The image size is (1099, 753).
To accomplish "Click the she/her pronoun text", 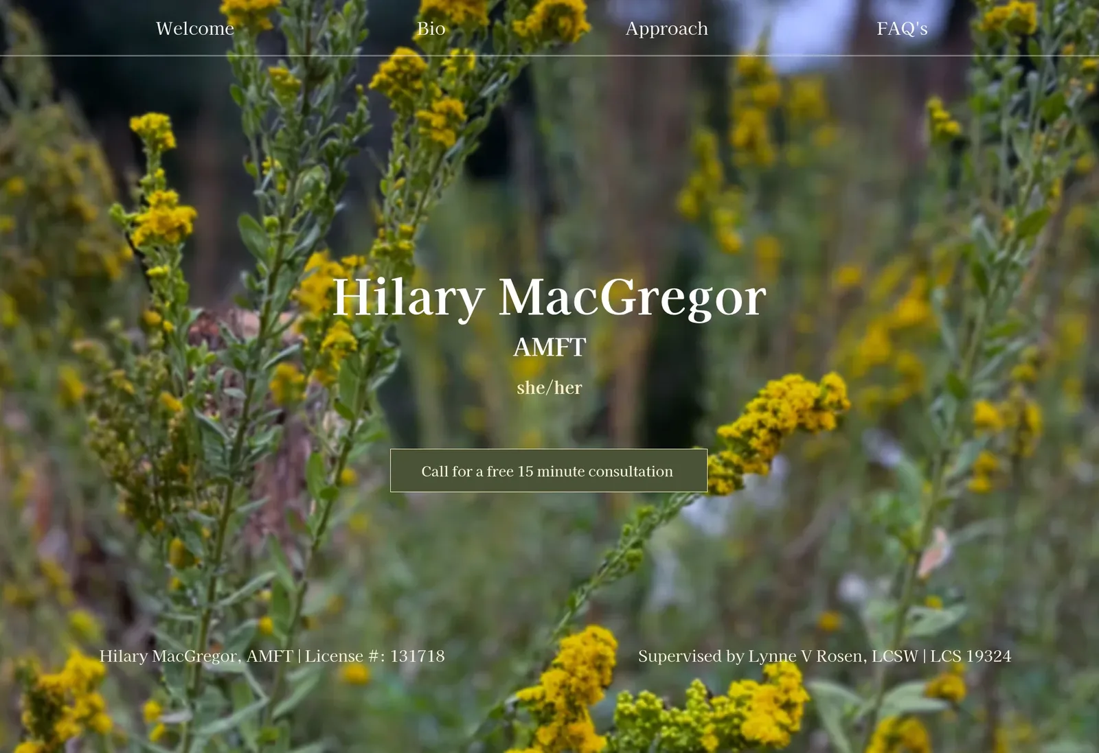I will pyautogui.click(x=549, y=388).
